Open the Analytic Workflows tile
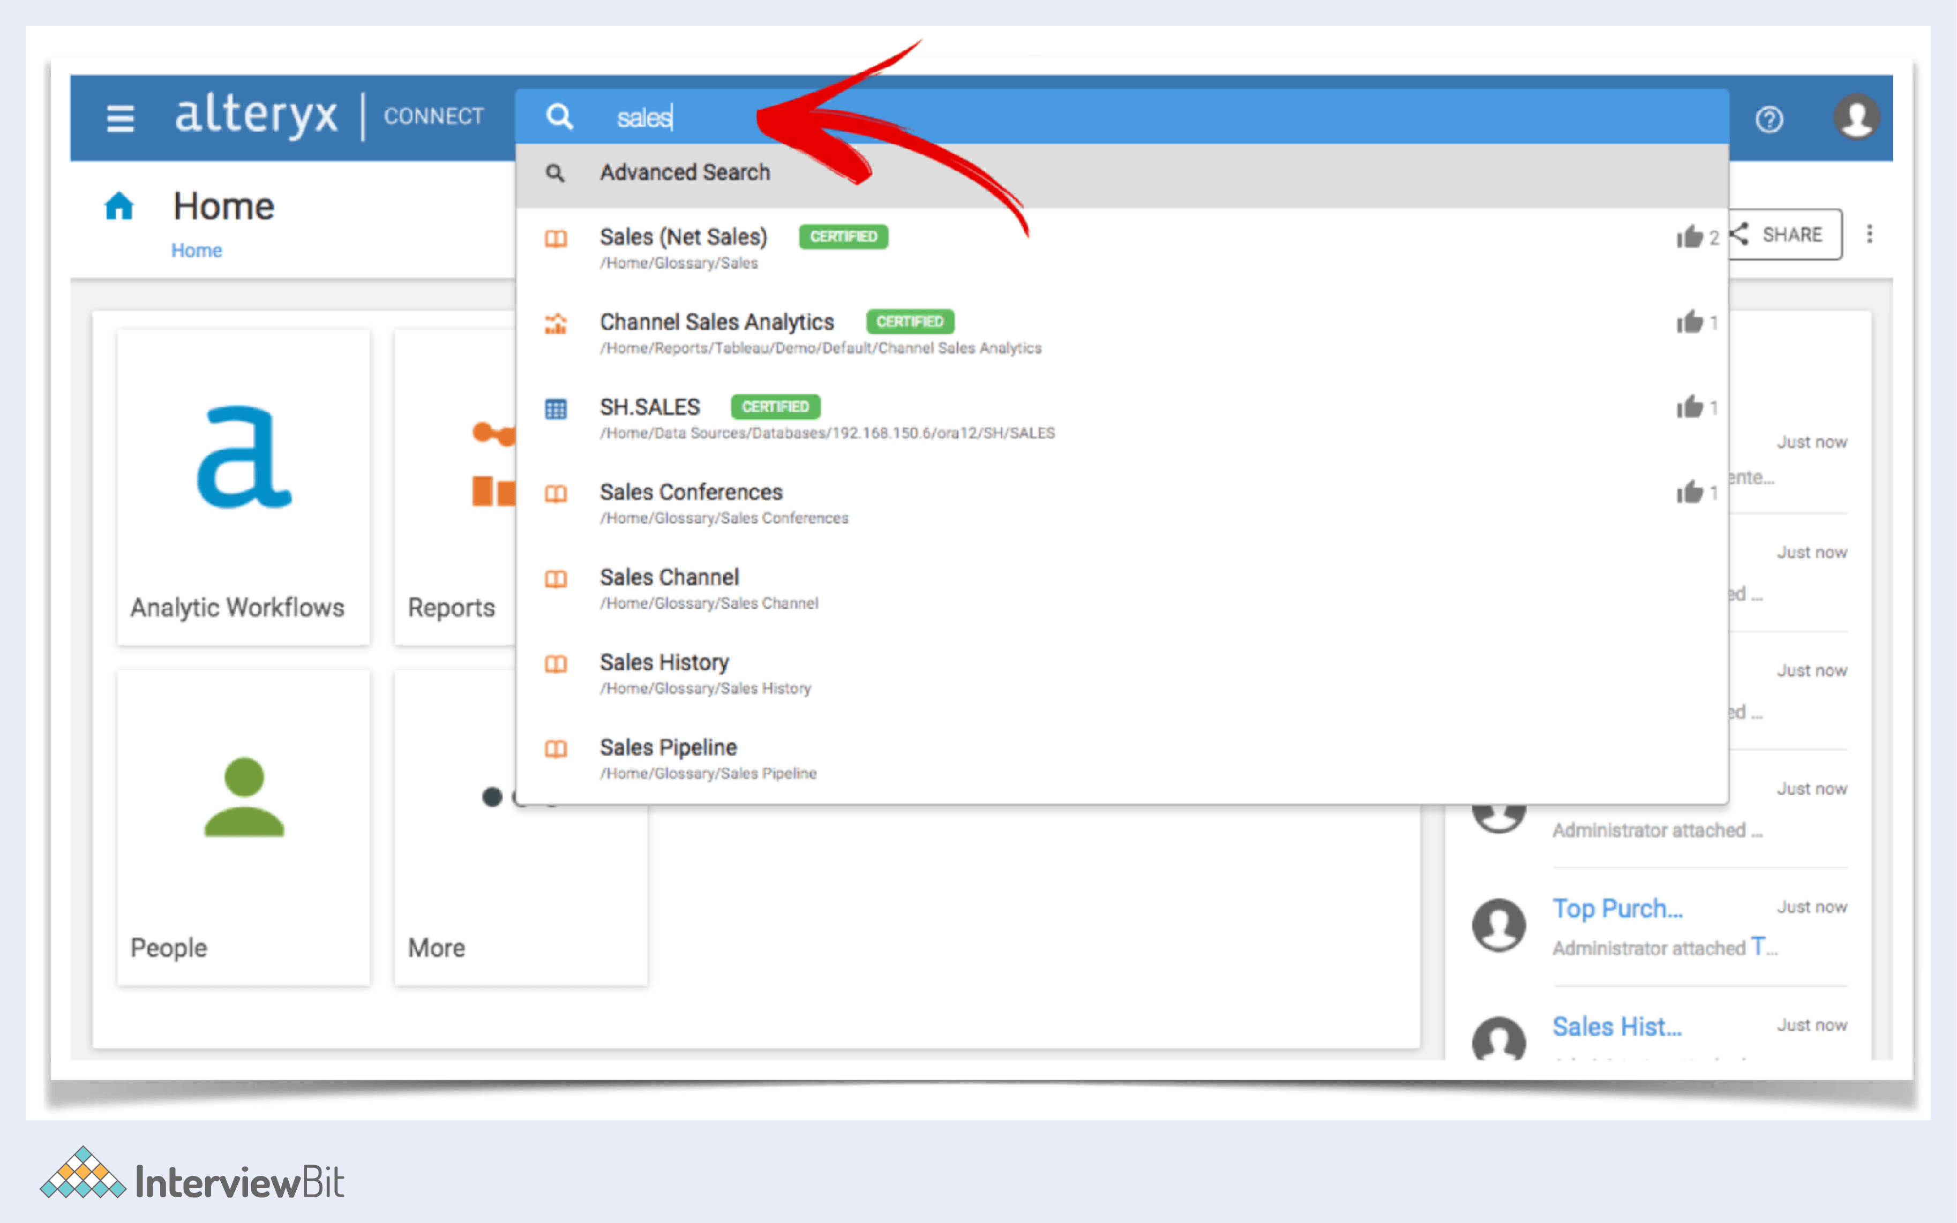The image size is (1957, 1223). coord(244,487)
